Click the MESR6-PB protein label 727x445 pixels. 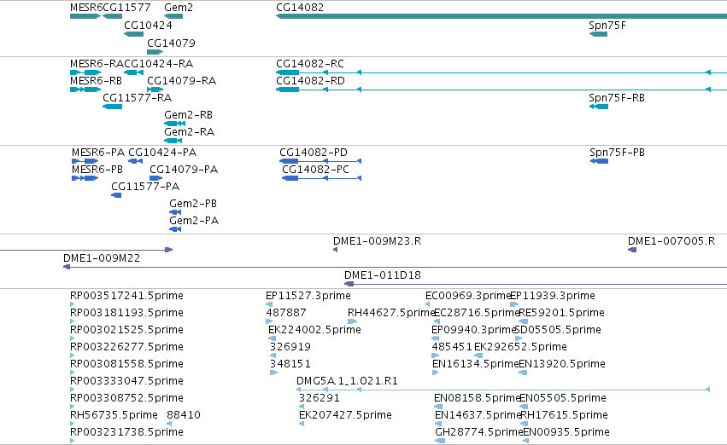pos(97,170)
